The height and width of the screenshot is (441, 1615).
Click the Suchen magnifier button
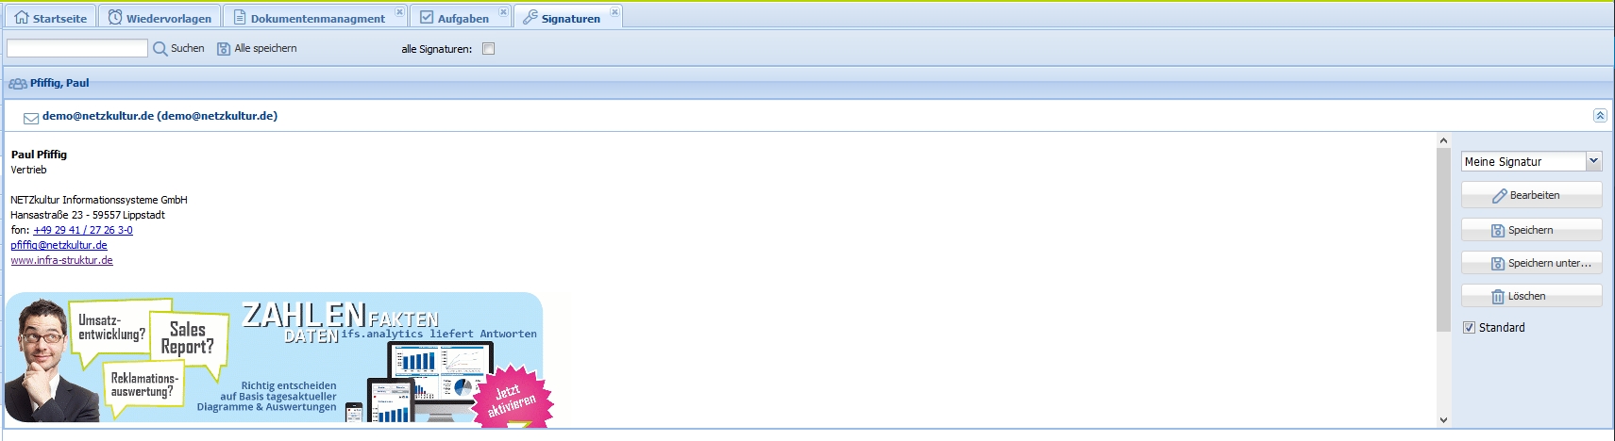coord(178,48)
